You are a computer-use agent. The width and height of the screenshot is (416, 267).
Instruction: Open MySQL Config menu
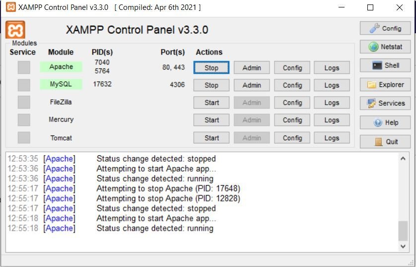(x=292, y=85)
